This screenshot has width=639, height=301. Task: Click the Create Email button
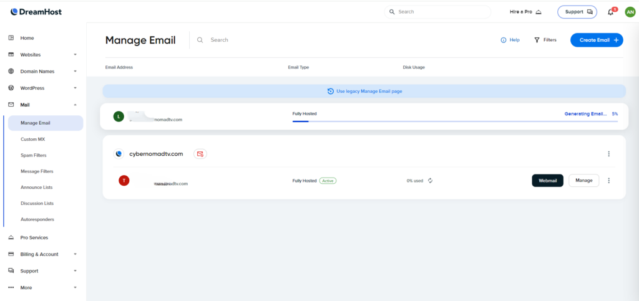(x=596, y=40)
